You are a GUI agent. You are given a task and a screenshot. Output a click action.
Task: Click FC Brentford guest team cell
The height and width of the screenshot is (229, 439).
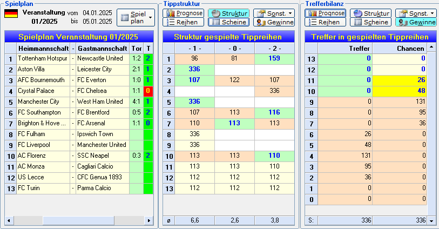pyautogui.click(x=103, y=112)
